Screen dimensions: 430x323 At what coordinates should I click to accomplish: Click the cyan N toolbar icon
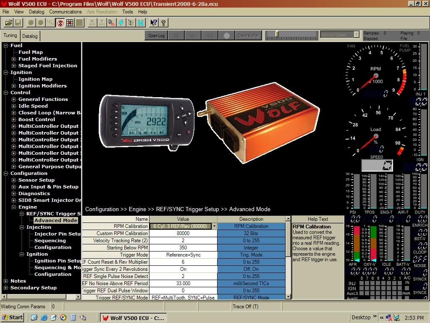(x=140, y=23)
